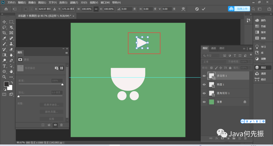Select the Crop tool

pyautogui.click(x=4, y=33)
